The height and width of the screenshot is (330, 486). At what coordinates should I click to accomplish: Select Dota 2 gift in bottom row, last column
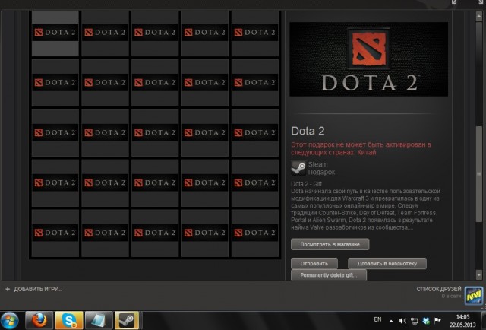pos(255,233)
